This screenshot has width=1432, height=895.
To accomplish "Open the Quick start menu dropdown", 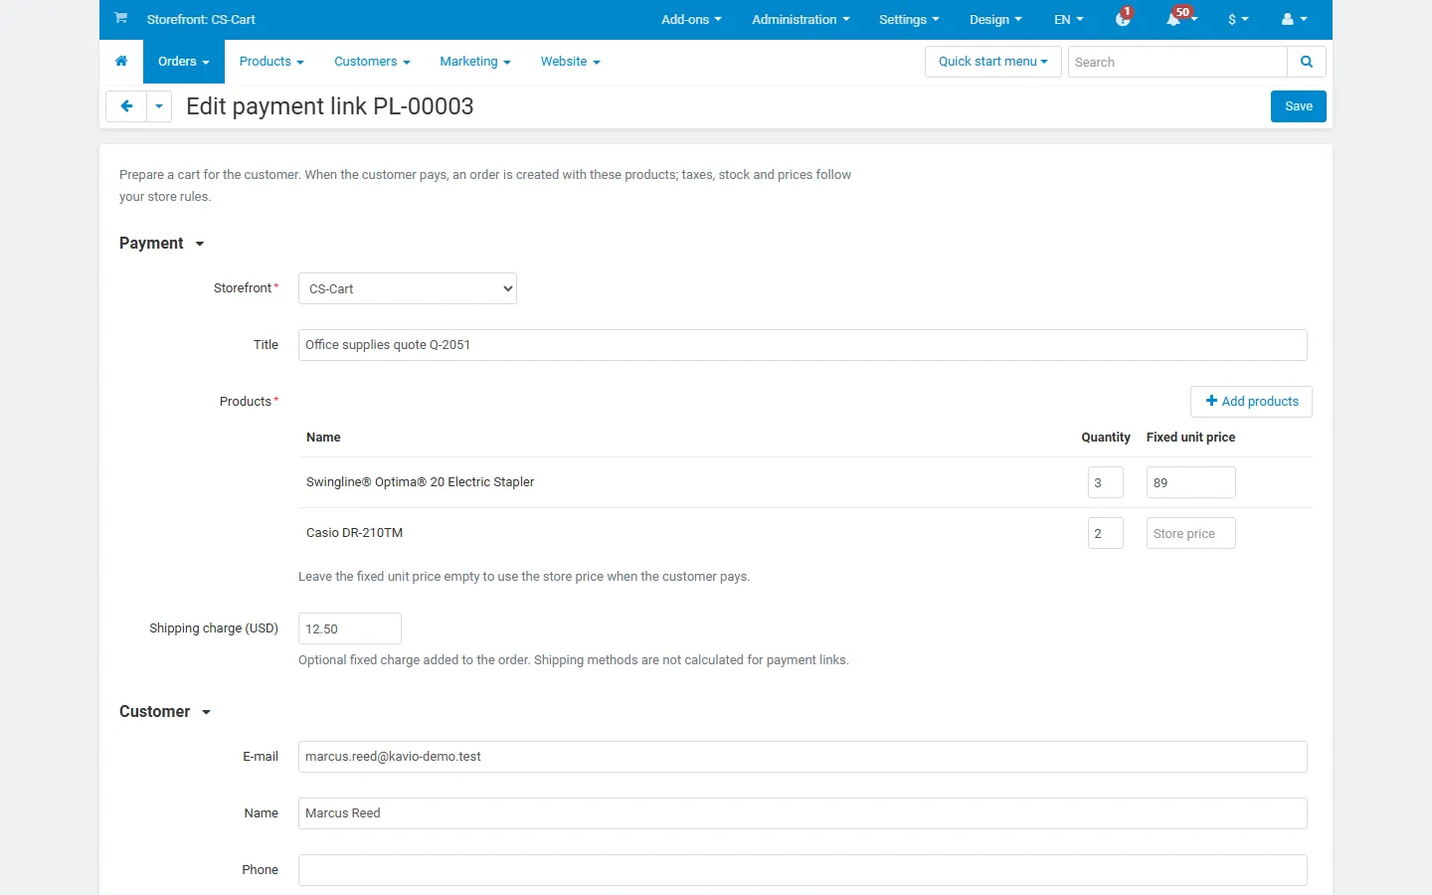I will [x=993, y=62].
